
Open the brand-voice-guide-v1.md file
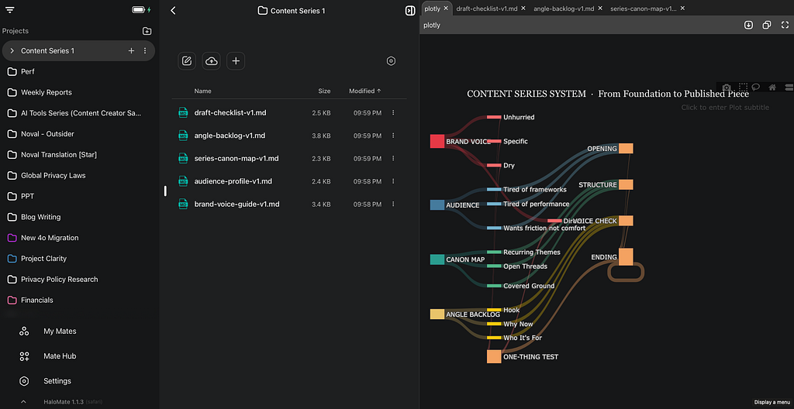(237, 204)
